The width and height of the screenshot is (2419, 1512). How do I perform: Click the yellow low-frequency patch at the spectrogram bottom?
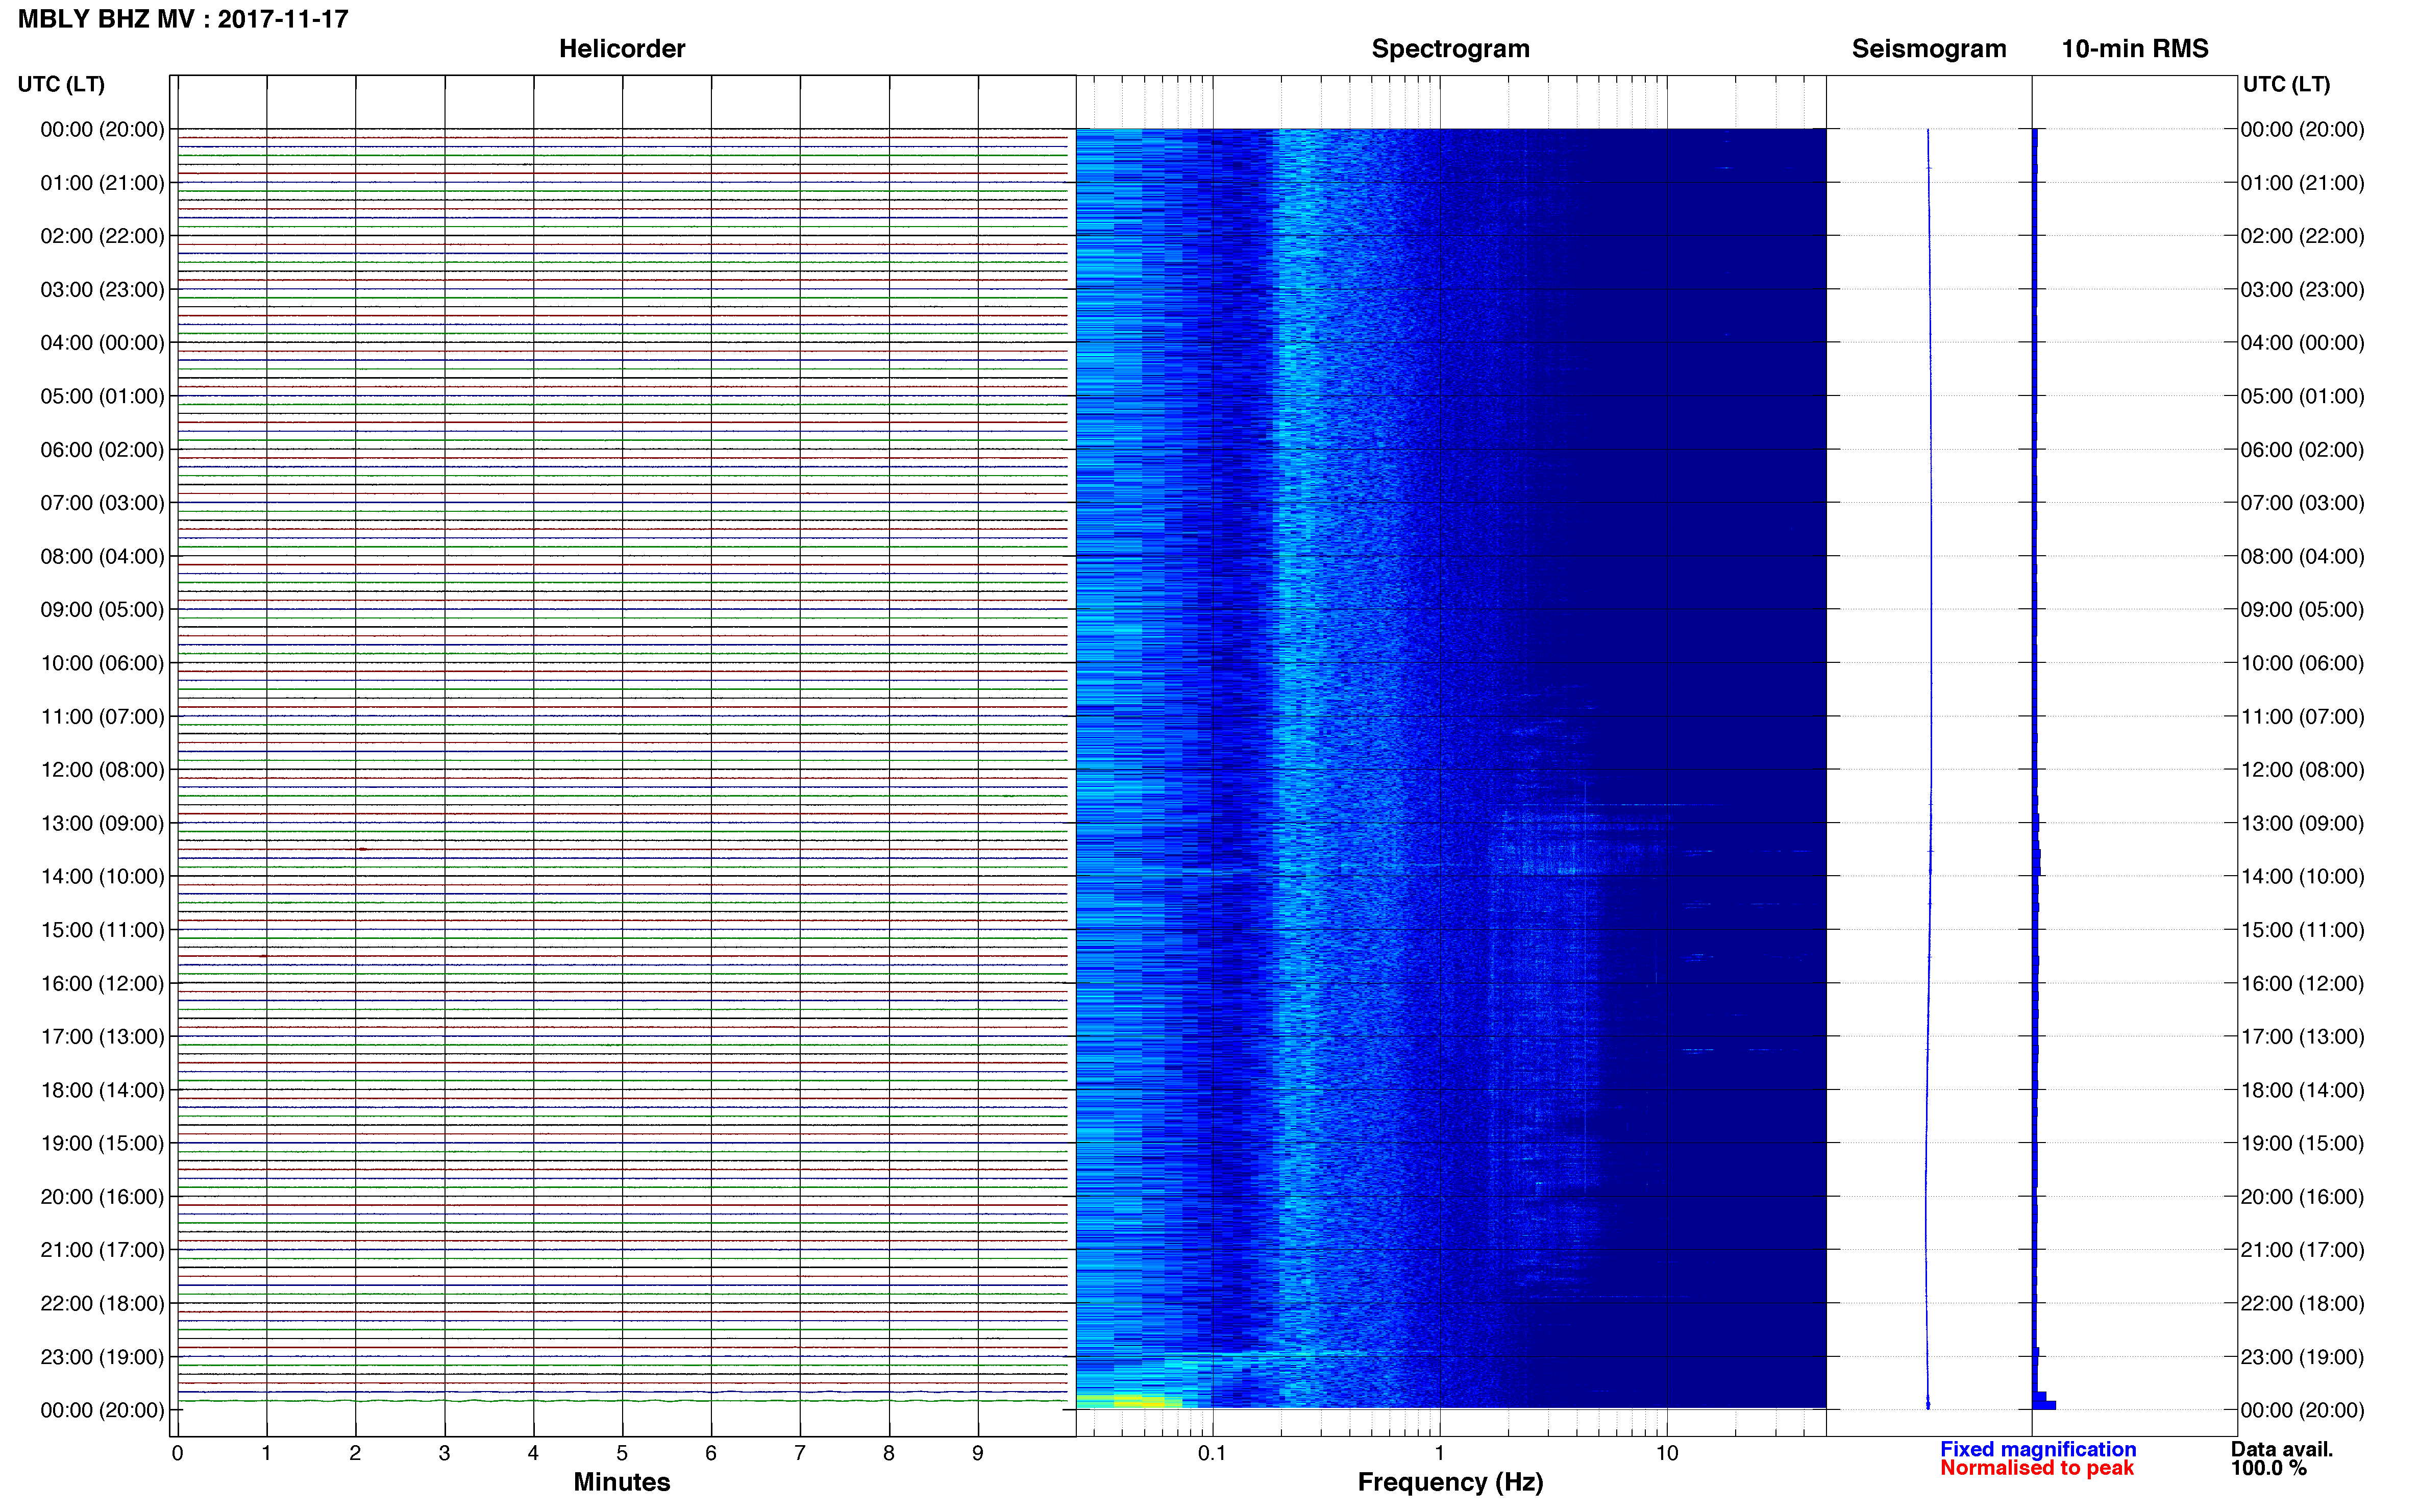coord(1140,1401)
